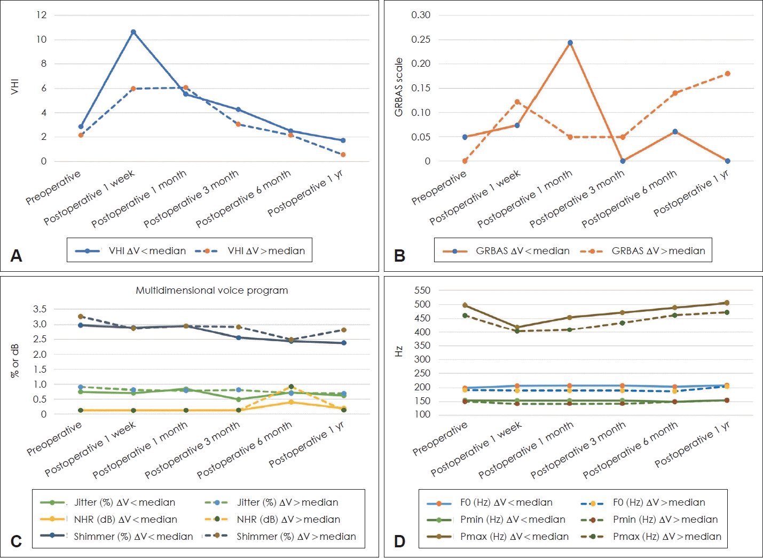
Task: Click 'Postoperative 3 month' x-axis label in panel C
Action: pyautogui.click(x=193, y=450)
